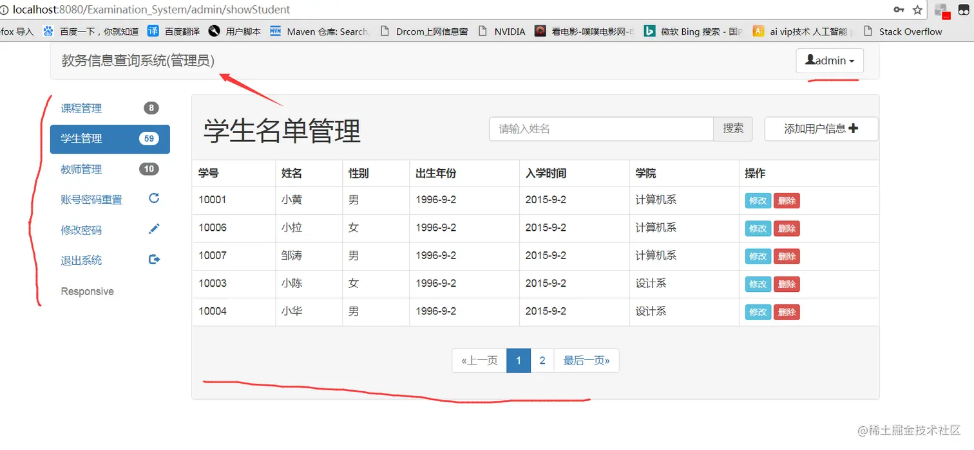Select pagination page 1
The image size is (974, 450).
pos(519,361)
